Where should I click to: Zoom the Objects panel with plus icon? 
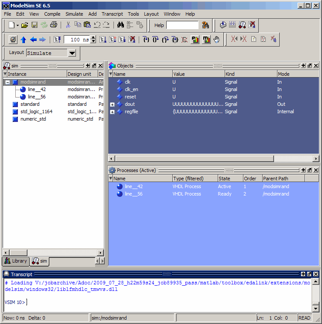click(x=303, y=65)
